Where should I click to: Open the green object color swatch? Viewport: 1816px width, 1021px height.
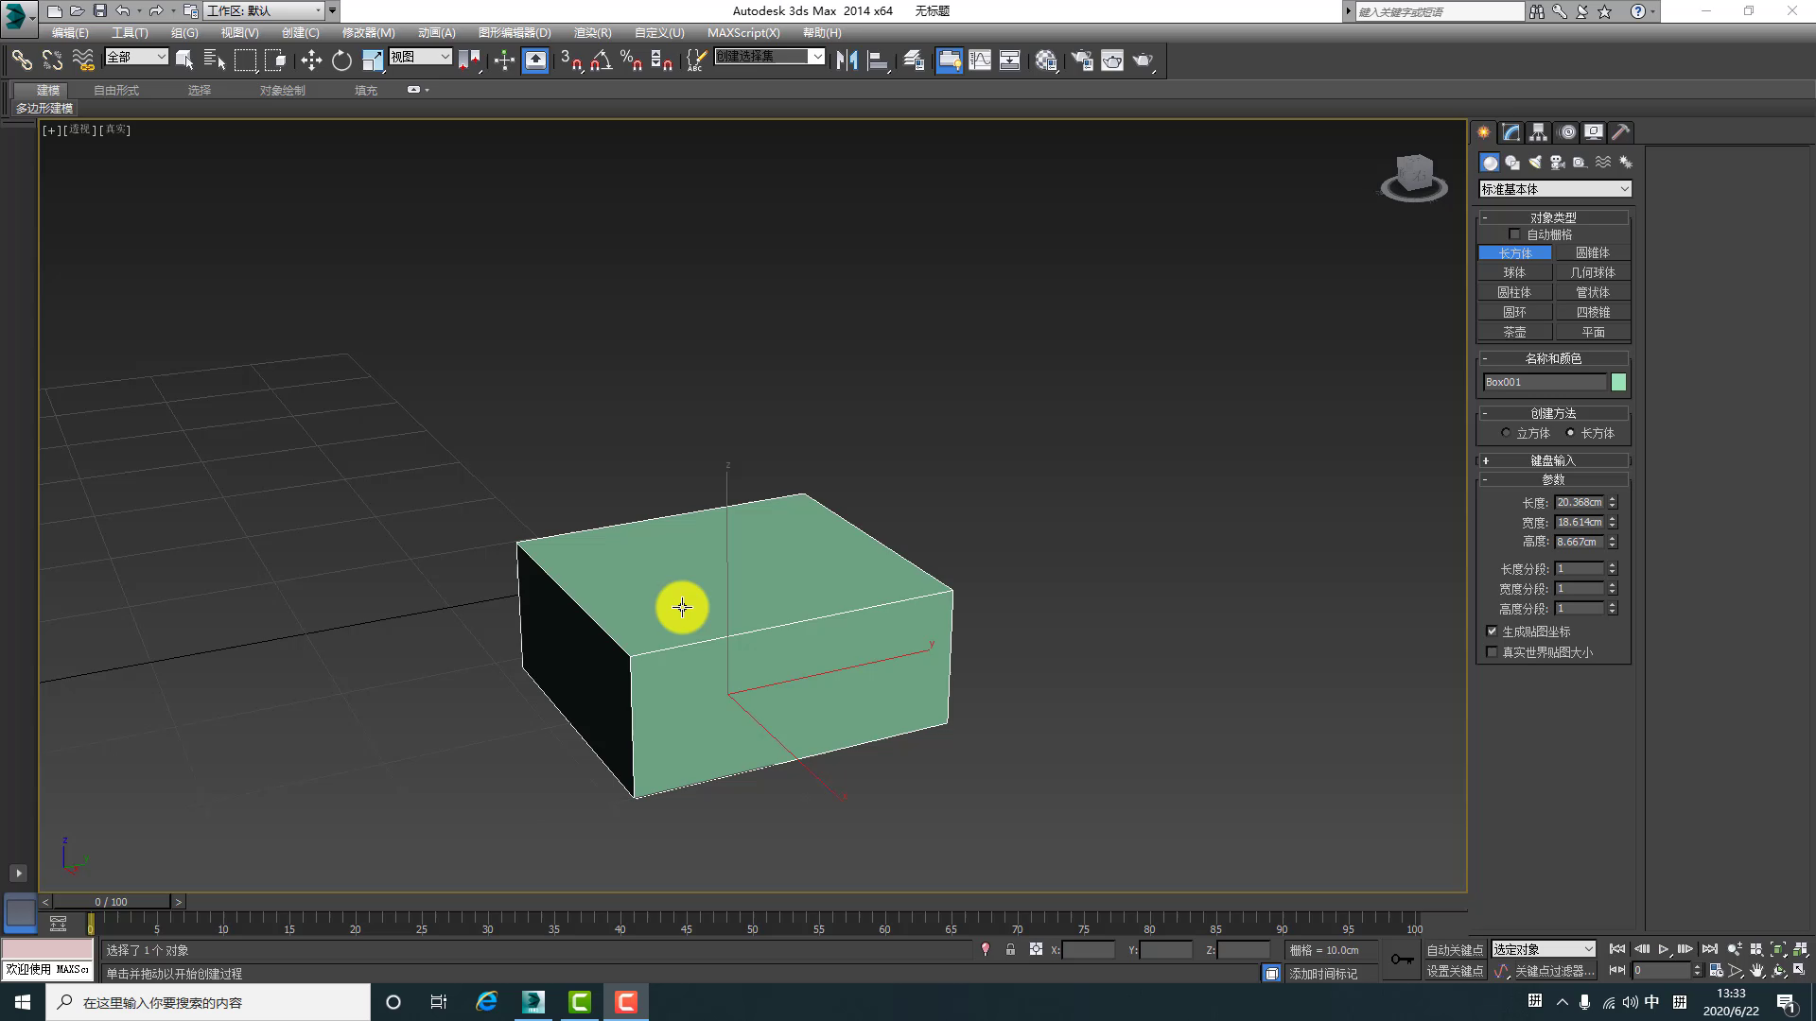pos(1618,382)
